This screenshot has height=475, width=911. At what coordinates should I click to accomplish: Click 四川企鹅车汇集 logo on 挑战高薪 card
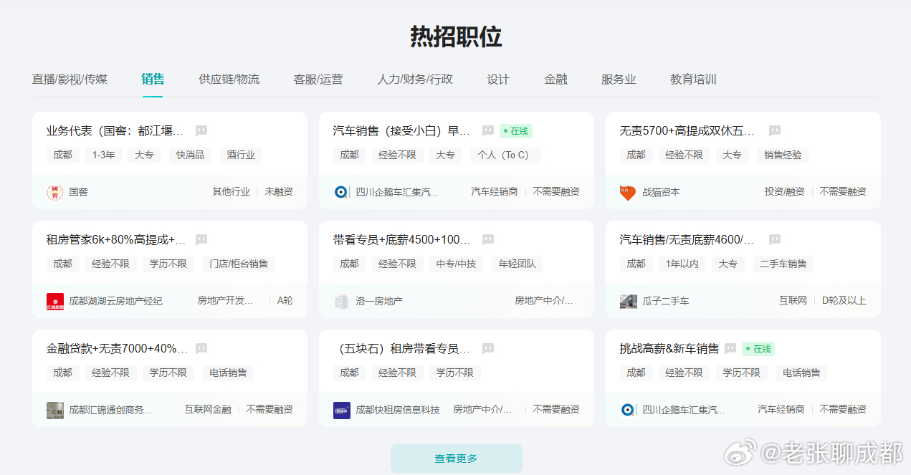click(628, 410)
